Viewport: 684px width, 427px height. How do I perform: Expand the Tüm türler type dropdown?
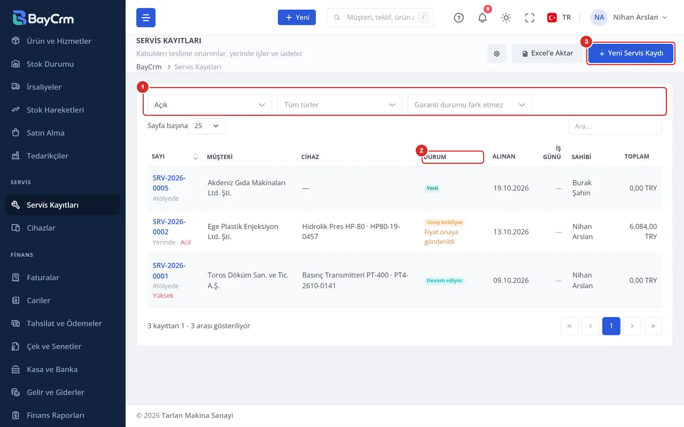coord(339,105)
